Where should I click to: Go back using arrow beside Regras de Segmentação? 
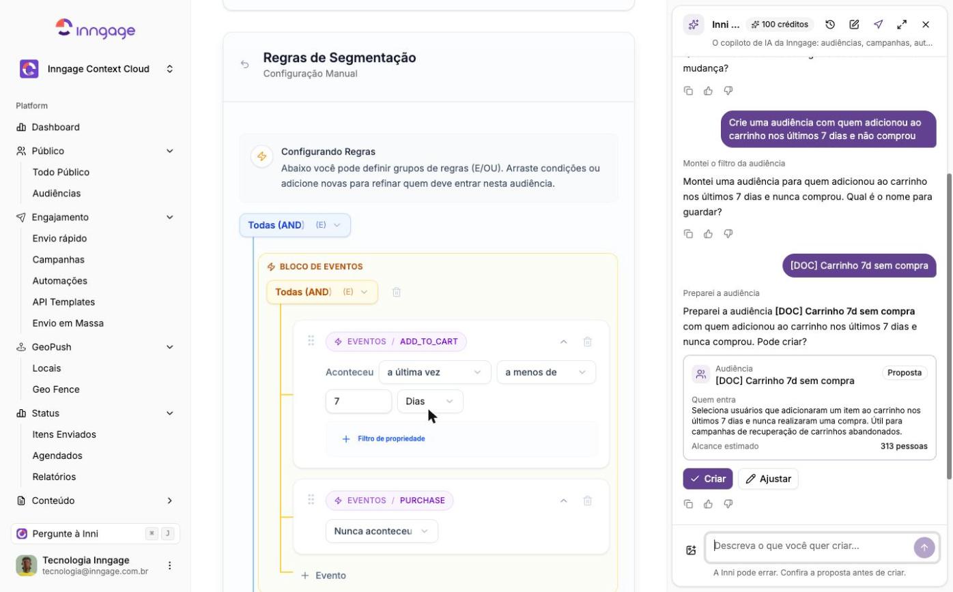point(245,65)
